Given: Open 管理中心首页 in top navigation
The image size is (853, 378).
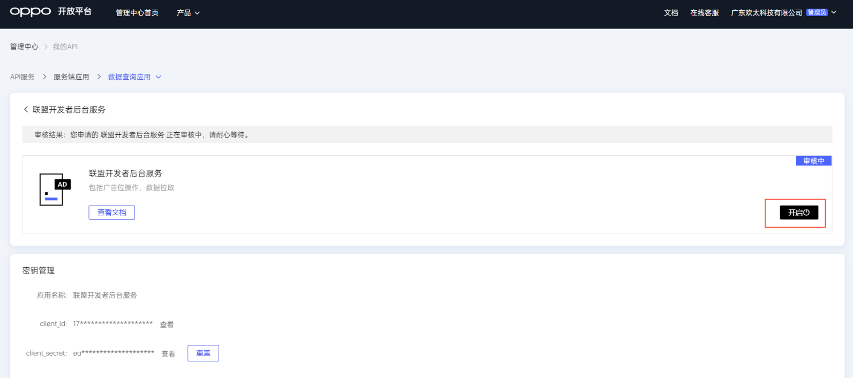Looking at the screenshot, I should click(x=137, y=13).
